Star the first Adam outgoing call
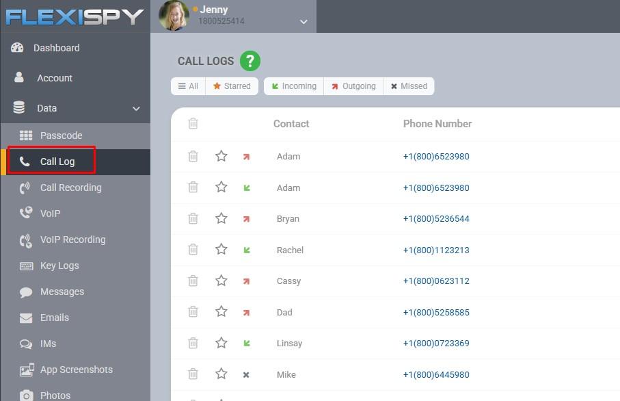 pos(221,156)
